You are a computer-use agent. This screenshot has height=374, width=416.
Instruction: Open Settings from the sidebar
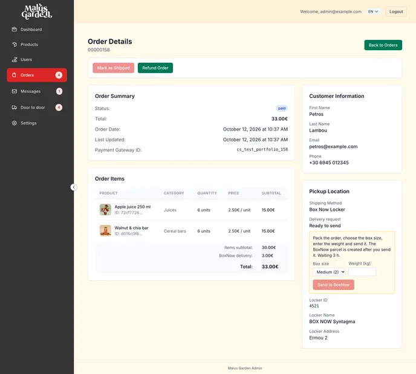[x=37, y=123]
